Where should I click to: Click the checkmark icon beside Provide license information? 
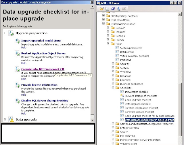(17, 85)
